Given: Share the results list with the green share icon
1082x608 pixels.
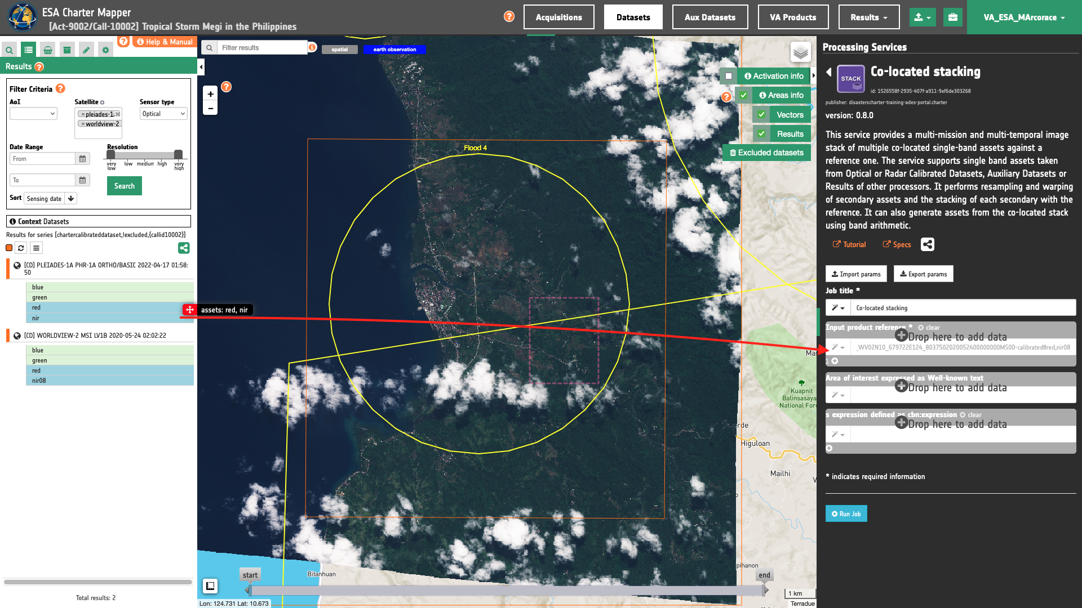Looking at the screenshot, I should [184, 248].
